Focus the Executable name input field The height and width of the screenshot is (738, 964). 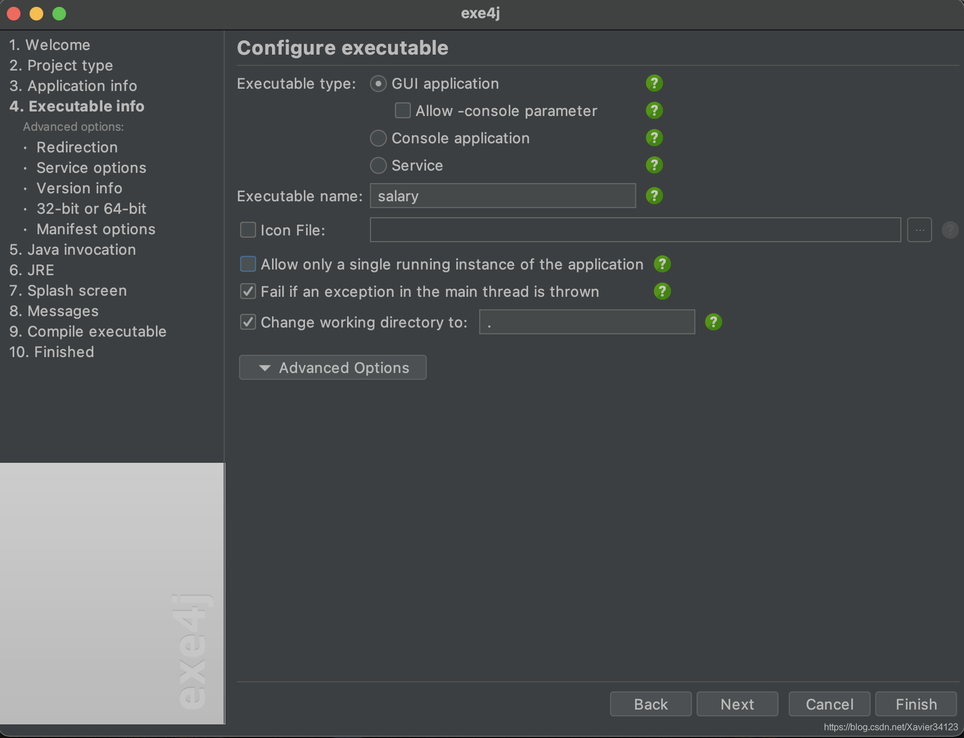tap(503, 196)
